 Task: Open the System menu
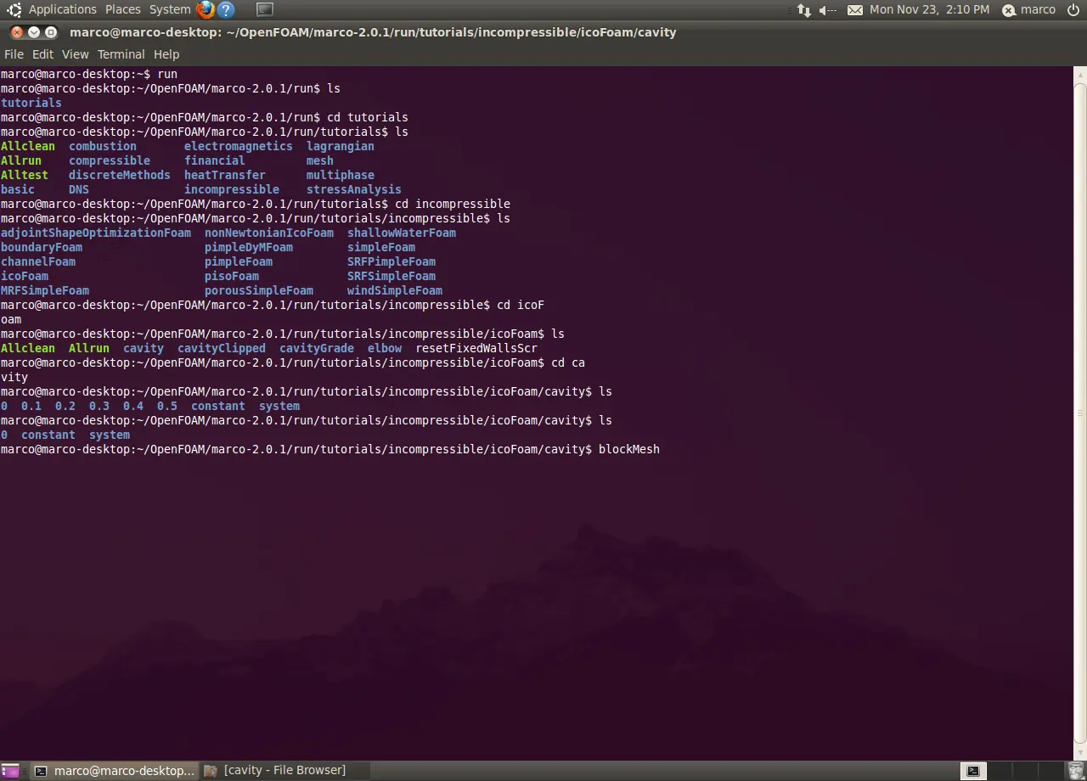click(170, 9)
